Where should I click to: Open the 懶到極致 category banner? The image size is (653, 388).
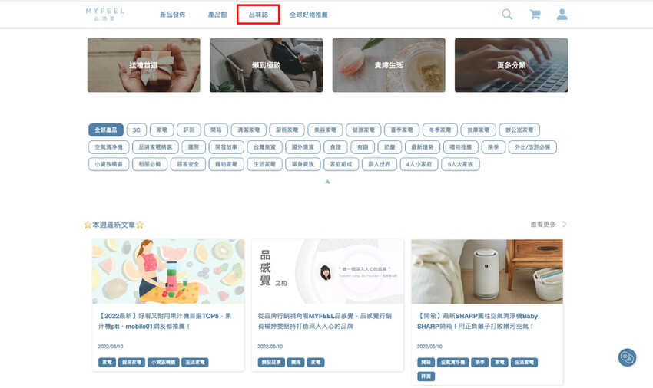(266, 65)
